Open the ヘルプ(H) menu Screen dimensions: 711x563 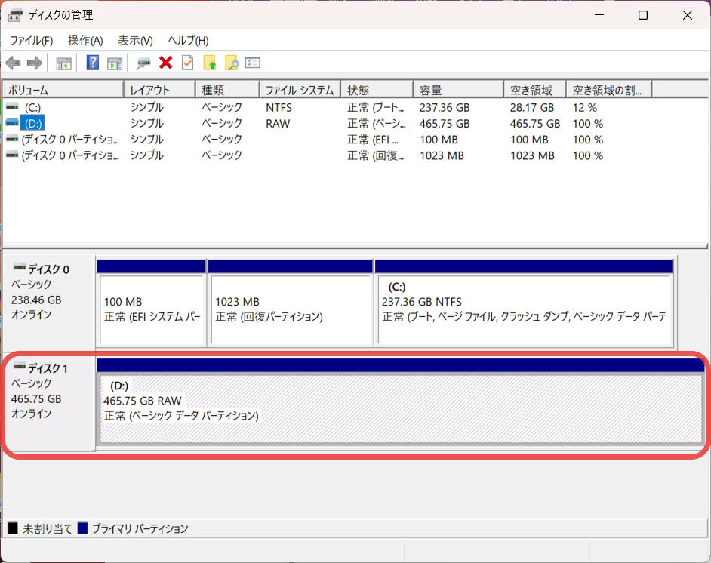[188, 41]
